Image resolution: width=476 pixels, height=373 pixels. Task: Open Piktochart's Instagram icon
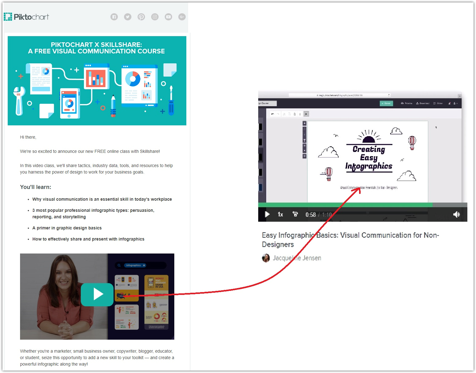(155, 17)
